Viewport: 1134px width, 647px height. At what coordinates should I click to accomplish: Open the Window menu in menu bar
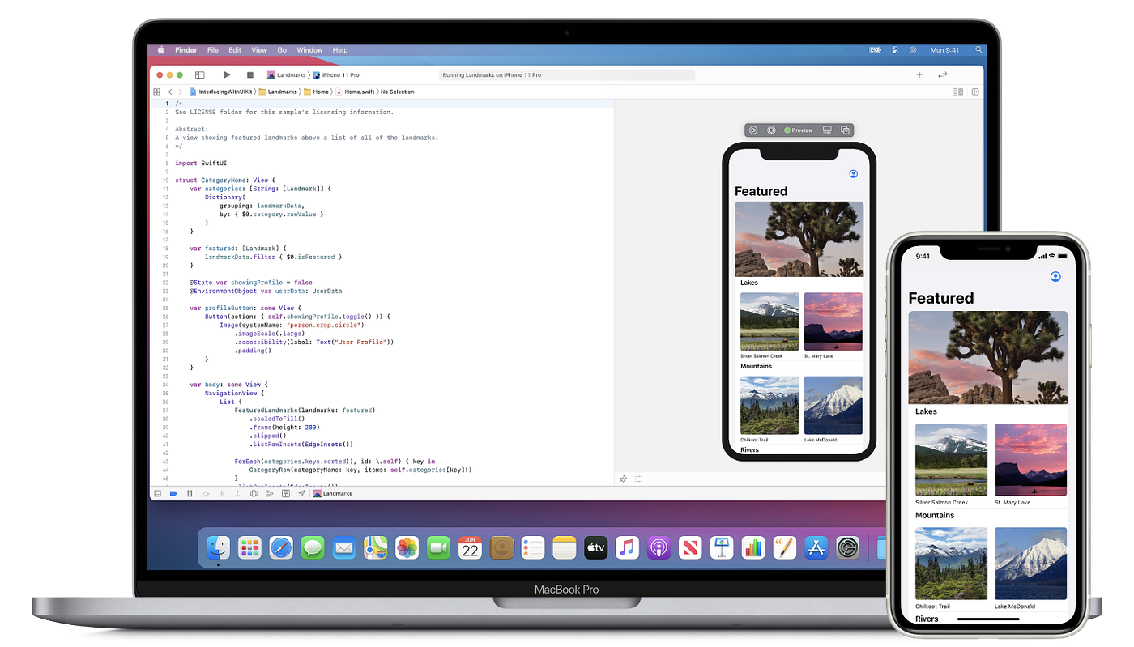click(x=309, y=50)
